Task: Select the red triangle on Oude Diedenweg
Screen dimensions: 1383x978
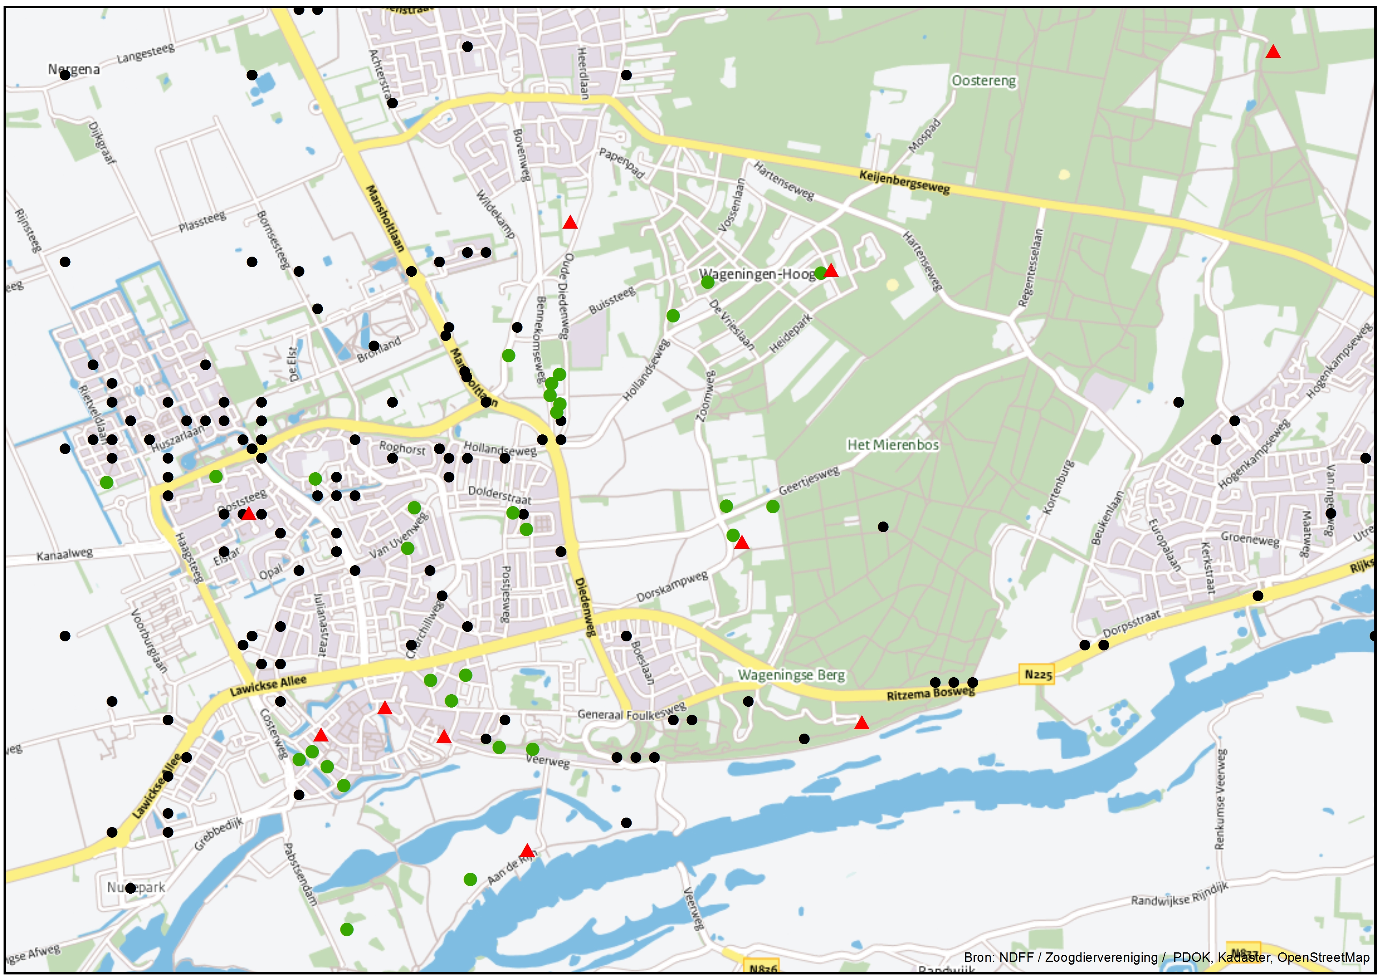Action: click(570, 223)
